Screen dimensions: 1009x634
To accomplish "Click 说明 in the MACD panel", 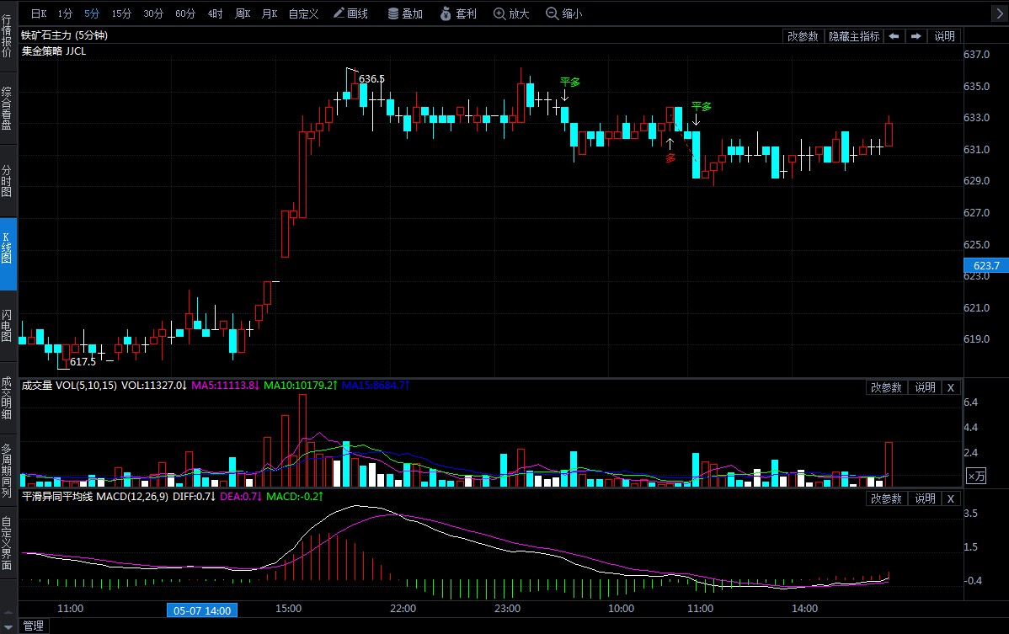I will (x=925, y=498).
